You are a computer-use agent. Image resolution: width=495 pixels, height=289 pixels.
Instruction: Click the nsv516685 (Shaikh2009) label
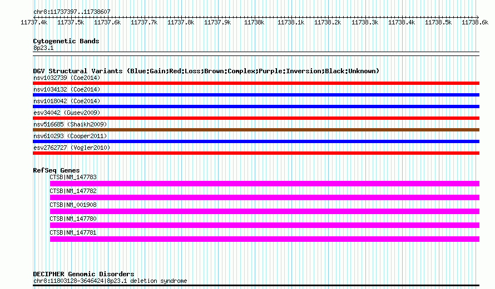(x=70, y=124)
